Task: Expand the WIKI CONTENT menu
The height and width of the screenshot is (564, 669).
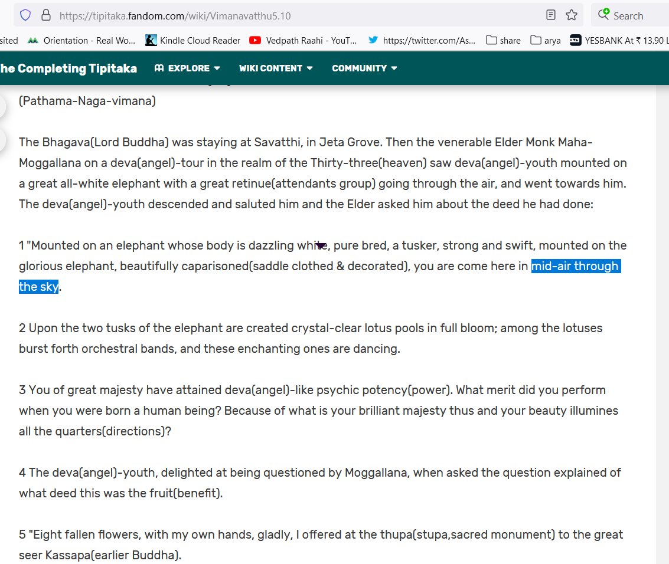Action: 276,68
